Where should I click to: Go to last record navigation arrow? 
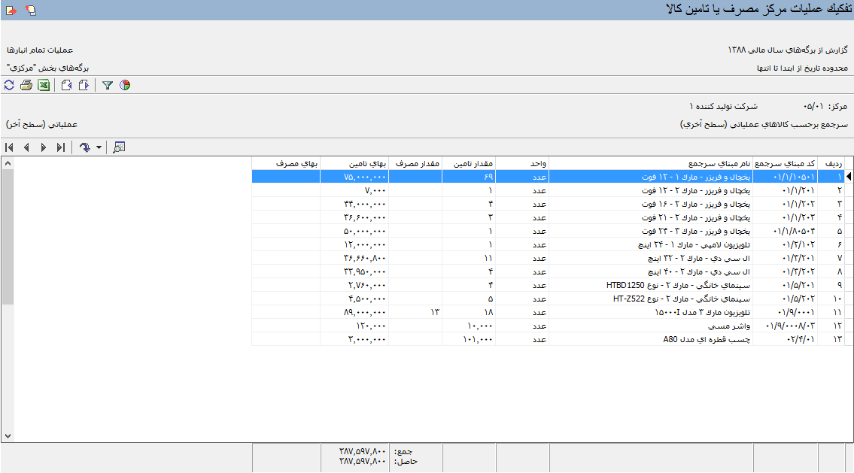60,147
